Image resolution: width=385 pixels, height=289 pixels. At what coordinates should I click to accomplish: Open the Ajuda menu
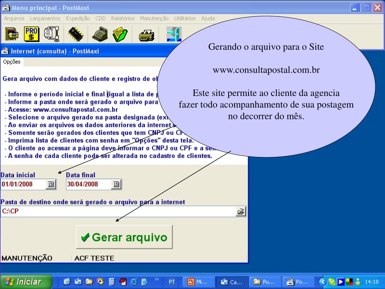pos(208,18)
